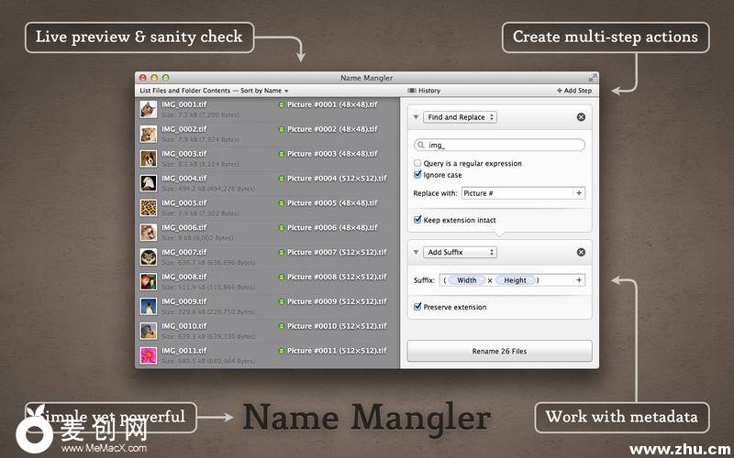Toggle Preserve extension checkbox
The image size is (734, 458).
tap(417, 307)
